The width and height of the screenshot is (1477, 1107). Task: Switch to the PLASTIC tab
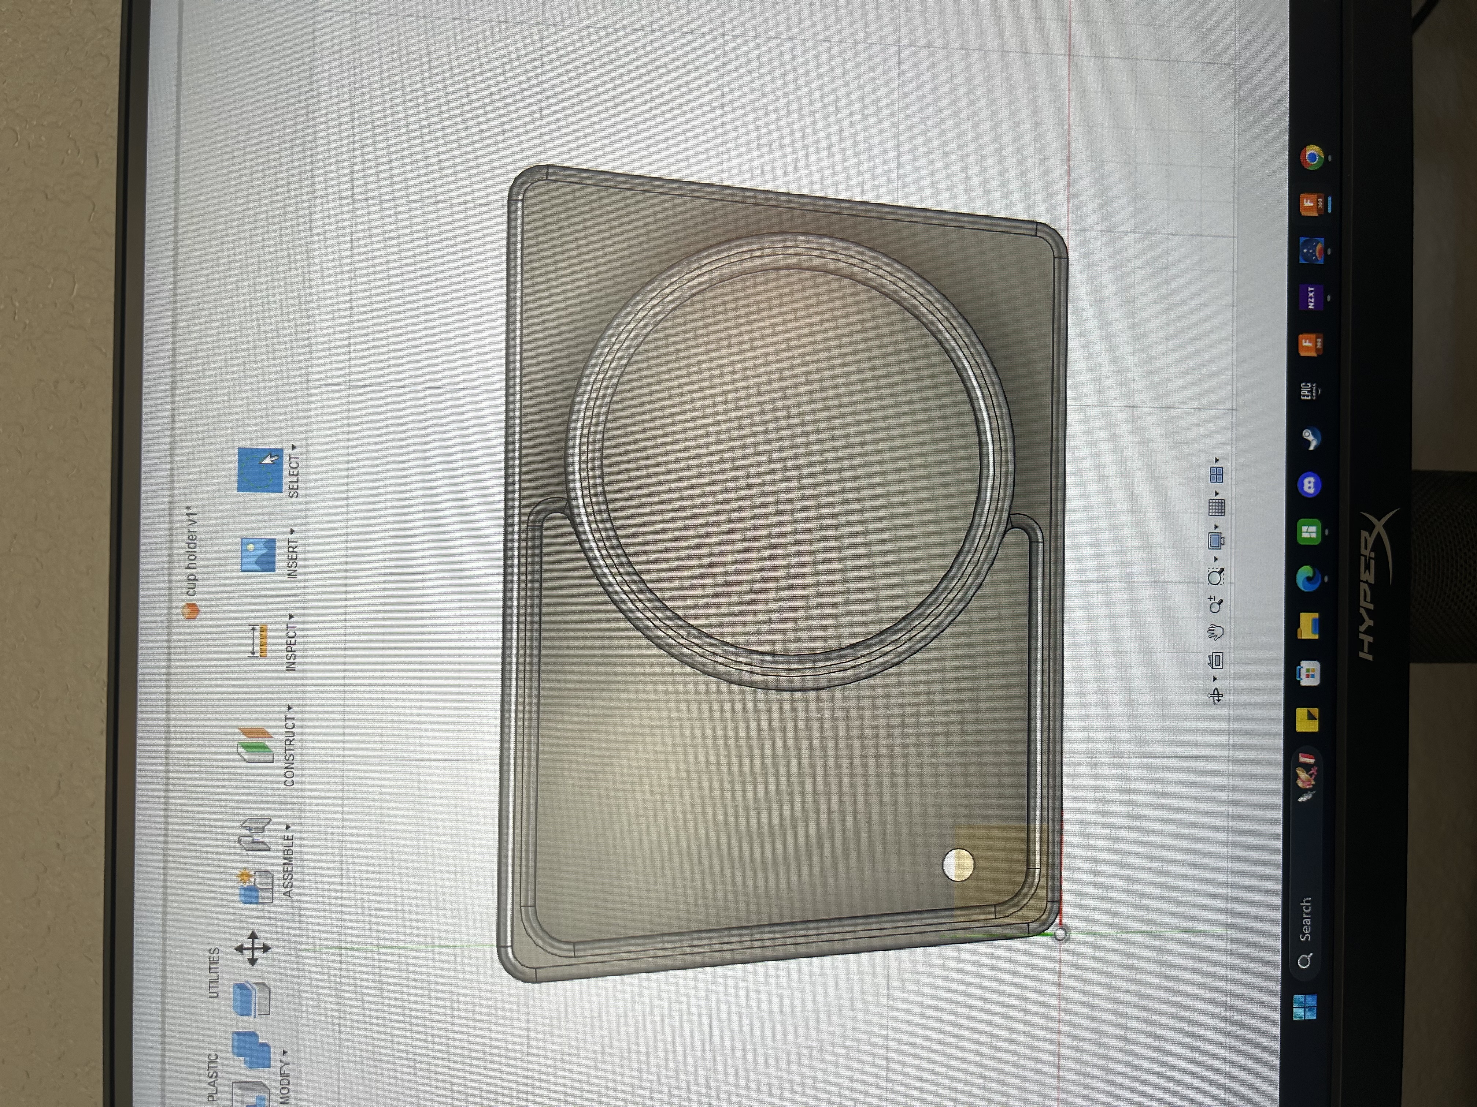pos(212,1077)
